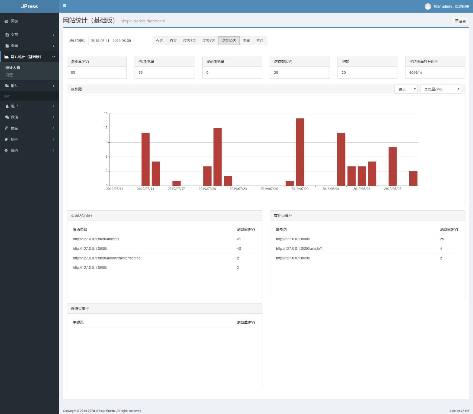473x414 pixels.
Task: Expand the 附件 menu chevron
Action: 53,86
